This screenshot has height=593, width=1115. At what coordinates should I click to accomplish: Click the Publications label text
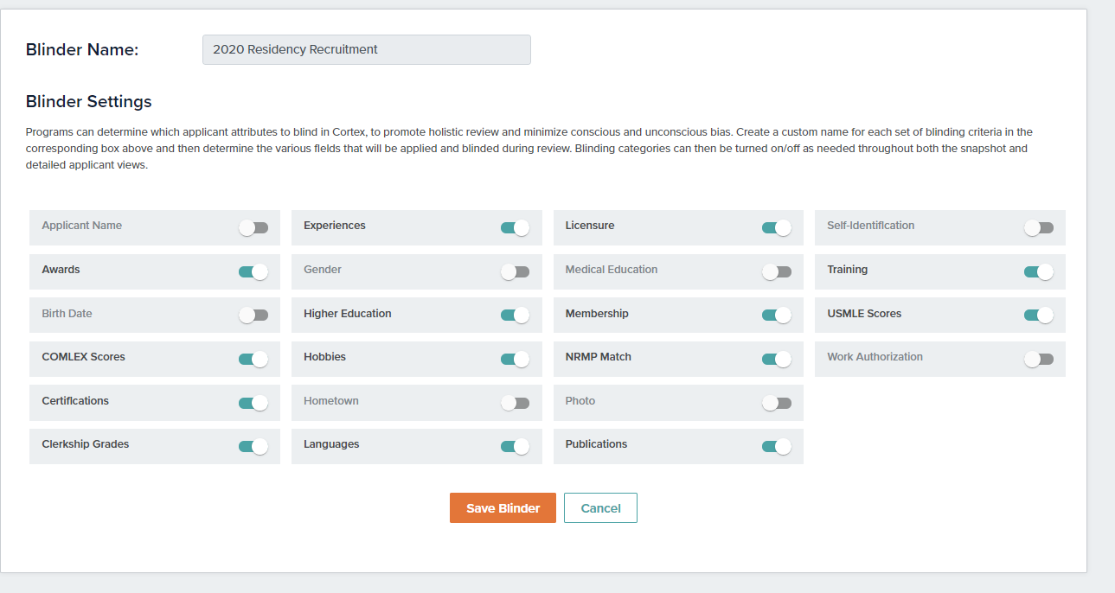[x=596, y=444]
